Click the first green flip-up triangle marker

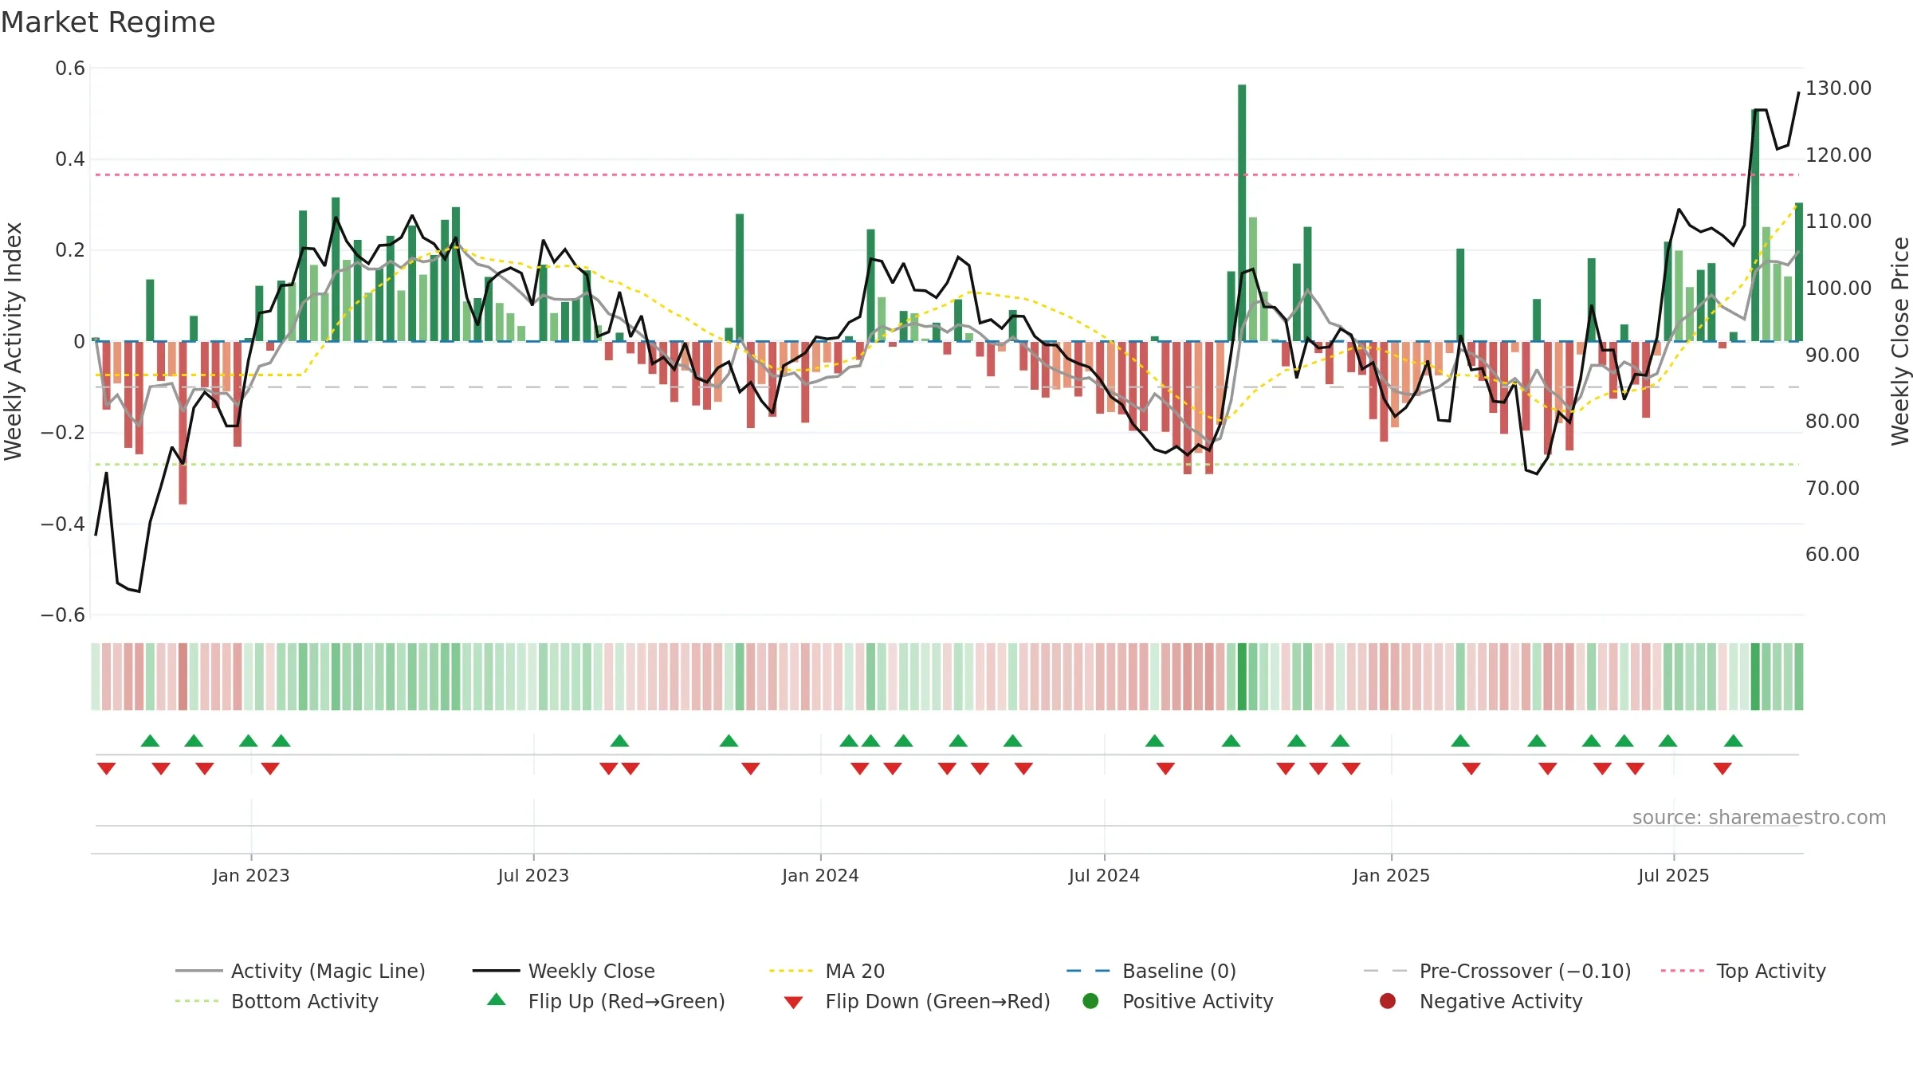click(x=150, y=740)
